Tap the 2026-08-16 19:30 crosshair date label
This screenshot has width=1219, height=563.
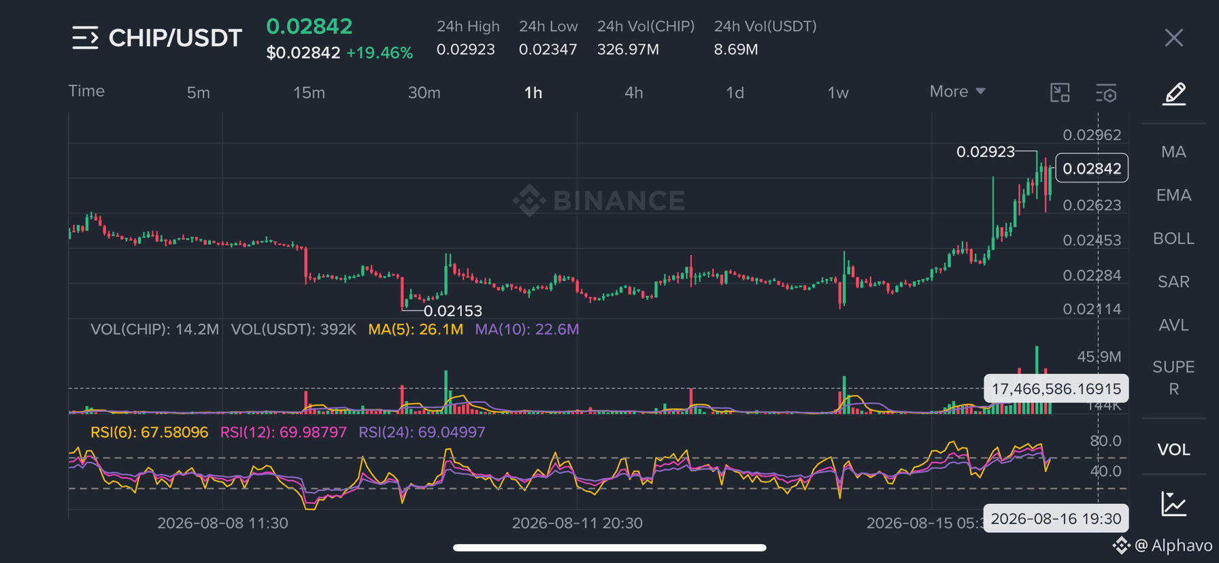tap(1056, 519)
